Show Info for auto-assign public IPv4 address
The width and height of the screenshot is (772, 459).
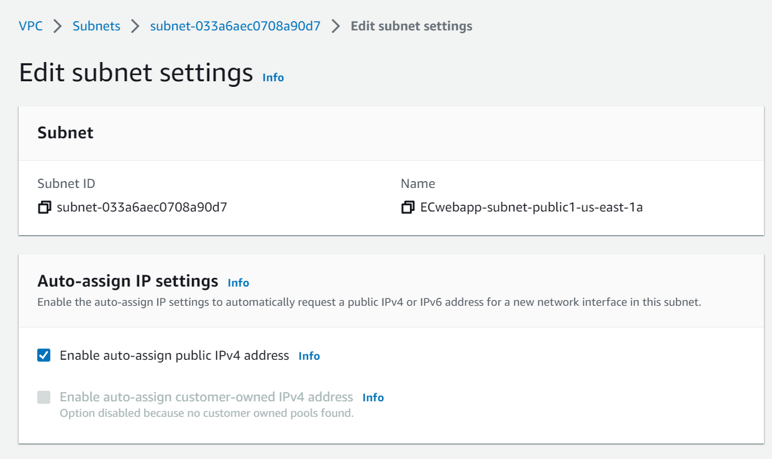coord(309,356)
